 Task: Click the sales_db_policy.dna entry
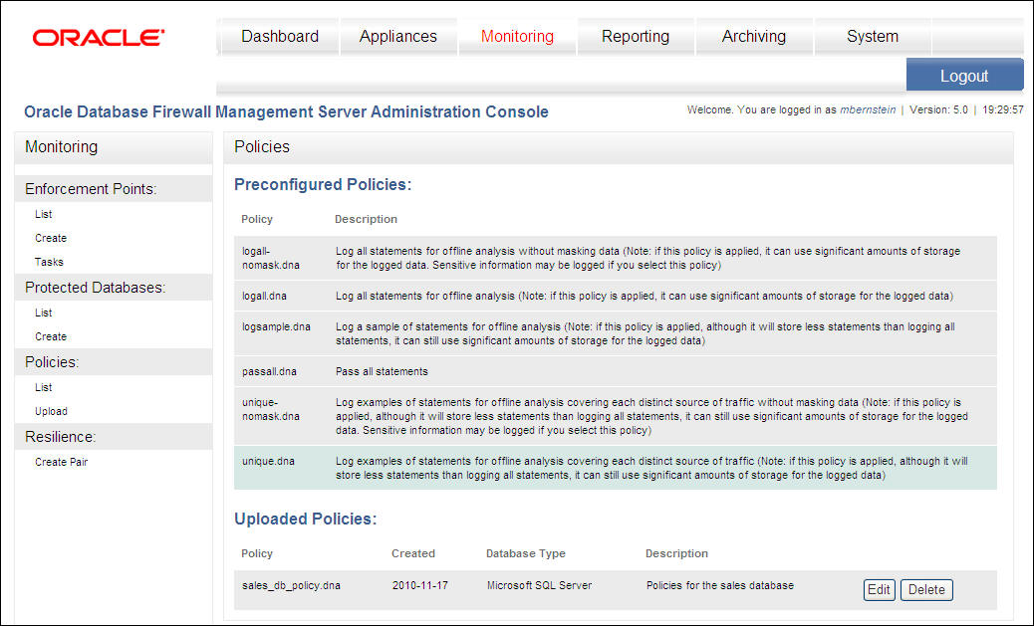point(292,585)
